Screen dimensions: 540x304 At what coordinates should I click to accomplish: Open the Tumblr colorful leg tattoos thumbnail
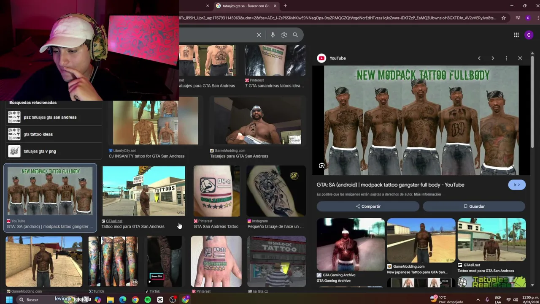(x=113, y=261)
